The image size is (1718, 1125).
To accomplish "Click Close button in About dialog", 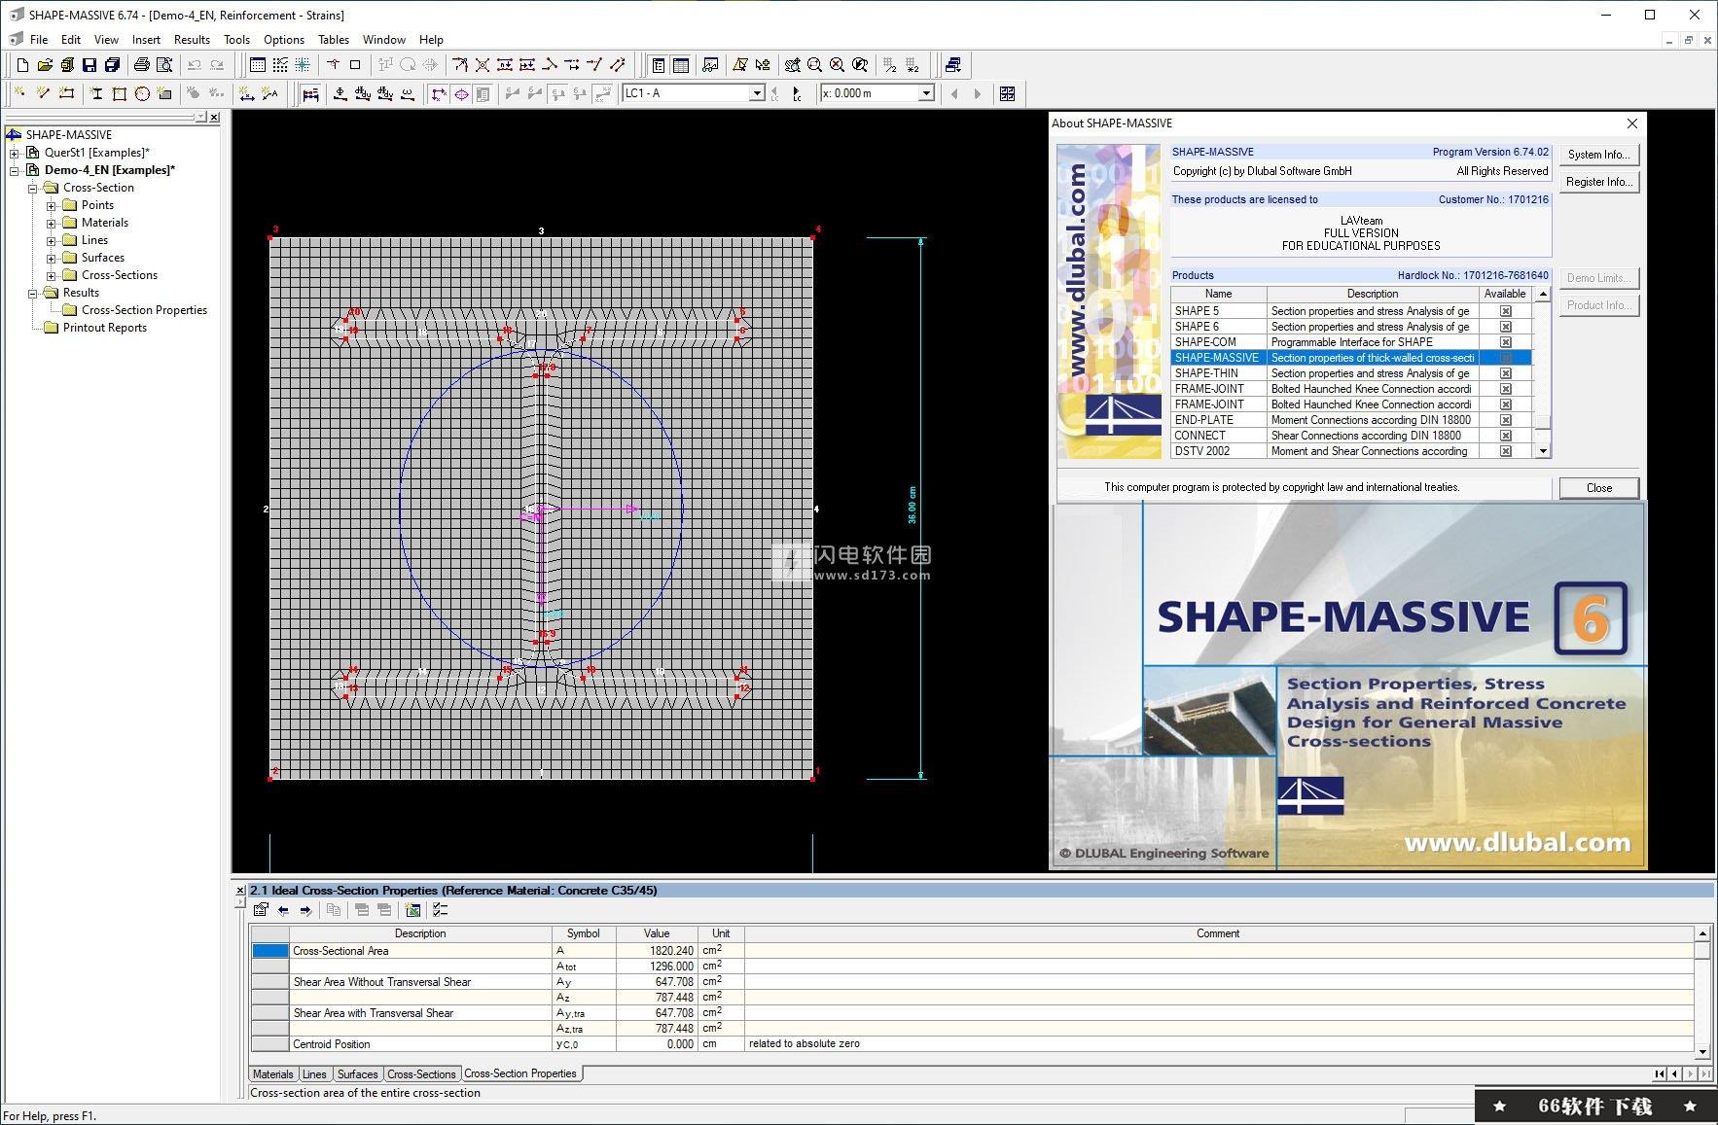I will pos(1598,488).
